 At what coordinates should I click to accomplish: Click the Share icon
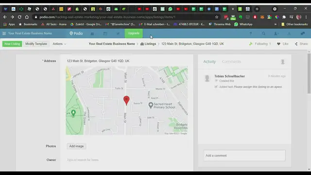click(296, 44)
